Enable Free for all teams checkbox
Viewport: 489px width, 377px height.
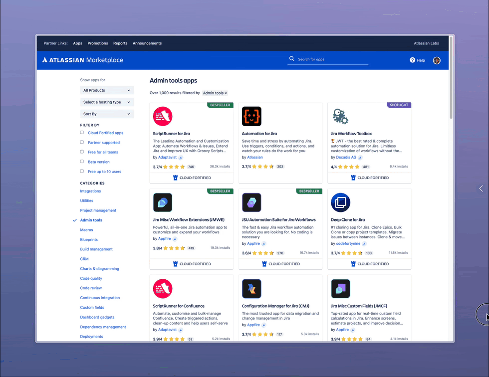82,152
